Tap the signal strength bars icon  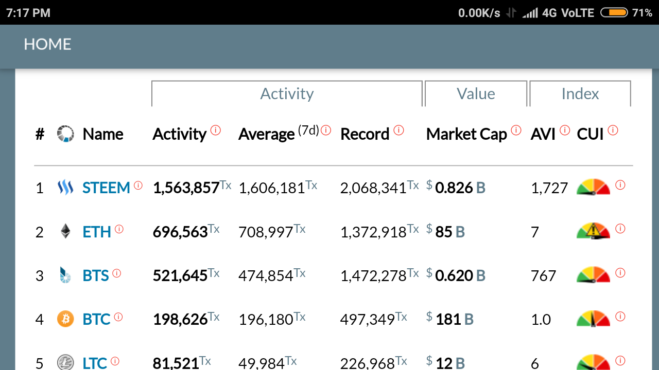pyautogui.click(x=530, y=13)
